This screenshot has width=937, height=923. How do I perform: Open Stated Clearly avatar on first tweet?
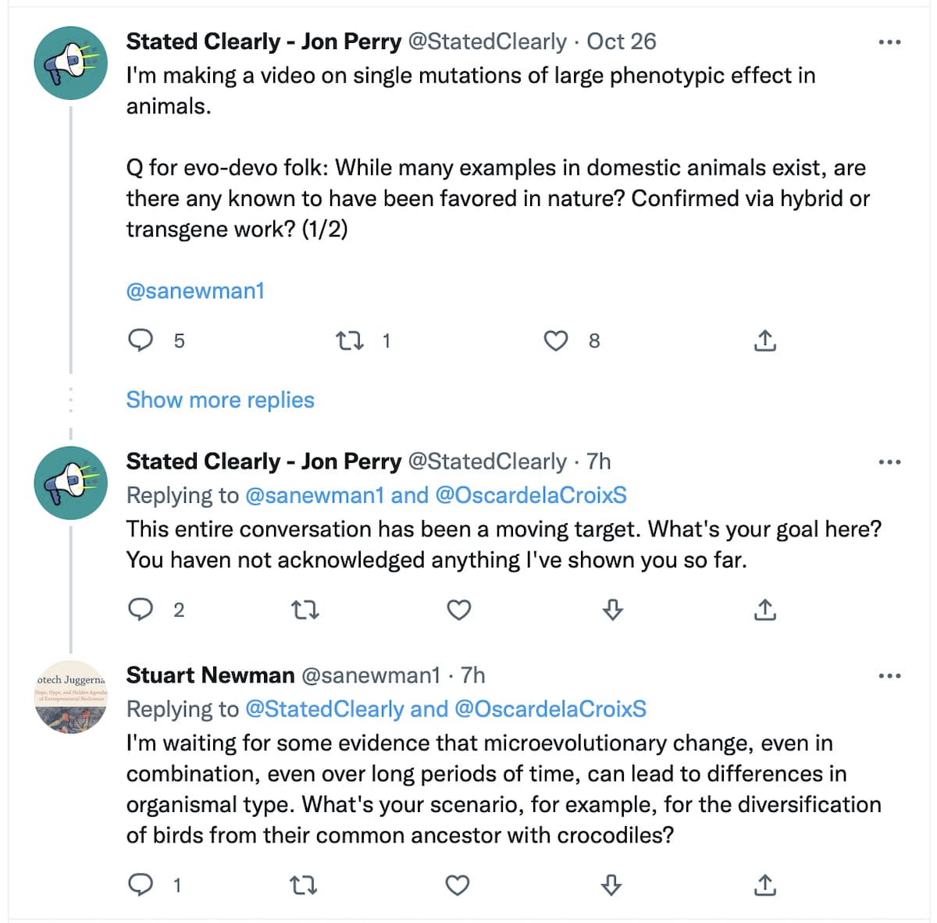coord(71,62)
